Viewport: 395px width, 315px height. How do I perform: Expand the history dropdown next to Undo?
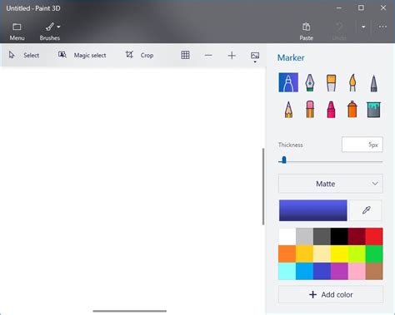tap(363, 27)
